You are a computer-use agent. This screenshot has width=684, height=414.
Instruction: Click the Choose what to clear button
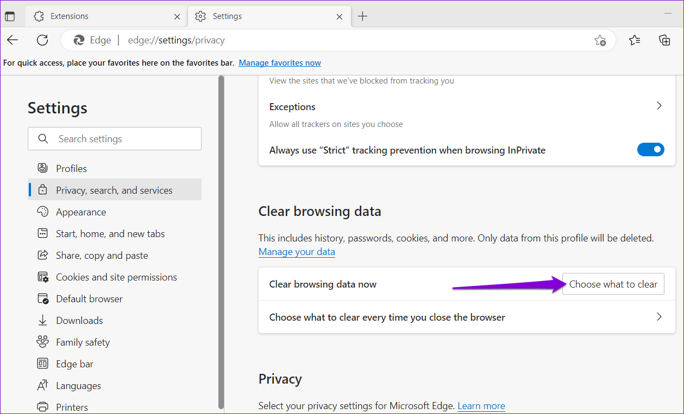[x=613, y=284]
